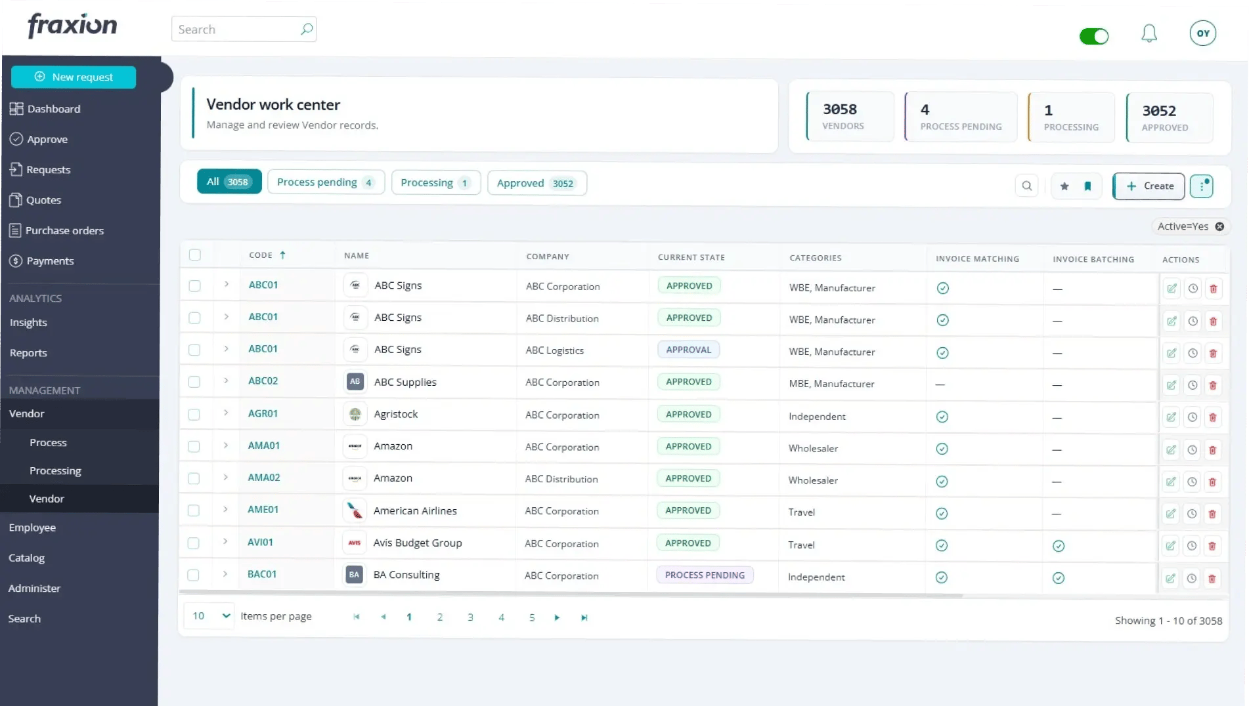Click the magnifier icon in the top search box

(x=307, y=29)
